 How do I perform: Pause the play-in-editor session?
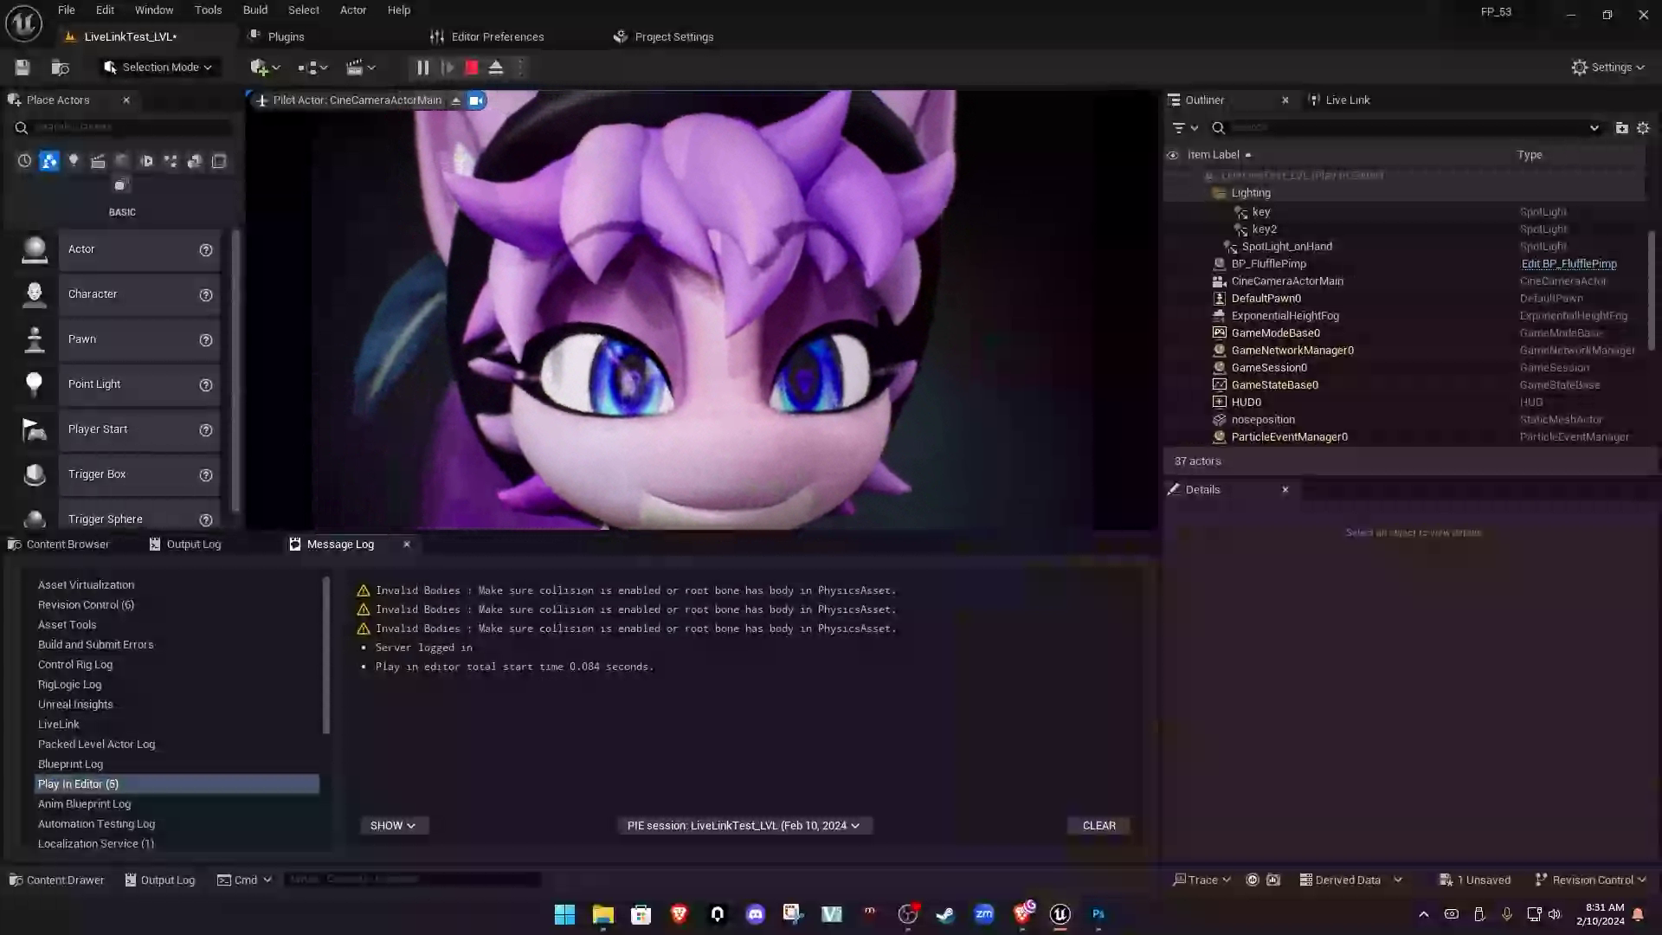(x=422, y=67)
